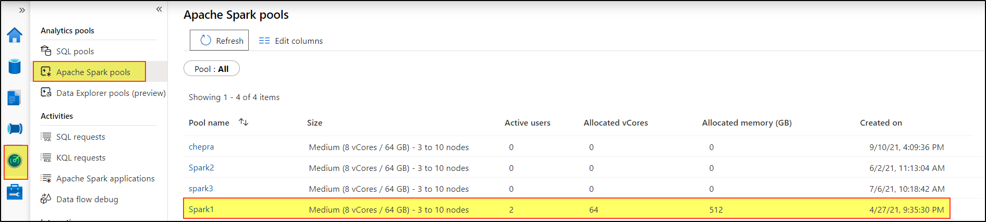The width and height of the screenshot is (986, 222).
Task: Open the chepra pool link
Action: (201, 147)
